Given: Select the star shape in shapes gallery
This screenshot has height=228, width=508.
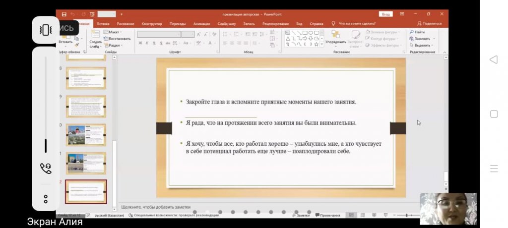Looking at the screenshot, I should 316,45.
